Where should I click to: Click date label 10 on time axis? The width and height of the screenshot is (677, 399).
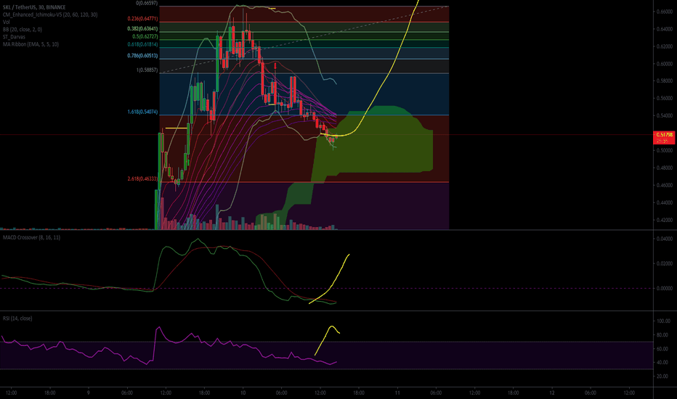tap(243, 392)
